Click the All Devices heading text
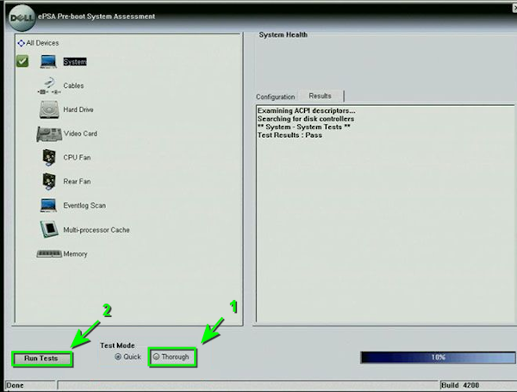 pyautogui.click(x=42, y=43)
